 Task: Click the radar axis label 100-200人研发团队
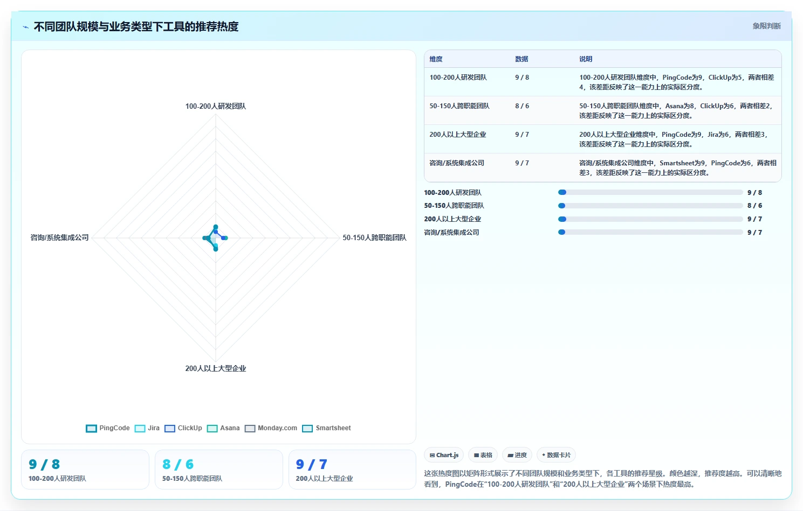pyautogui.click(x=216, y=107)
